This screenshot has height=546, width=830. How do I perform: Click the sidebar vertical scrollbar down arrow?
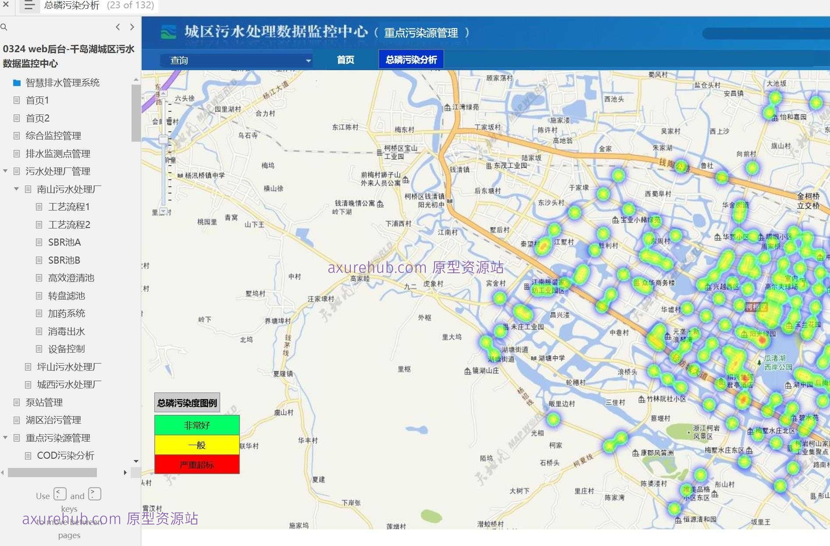coord(136,461)
